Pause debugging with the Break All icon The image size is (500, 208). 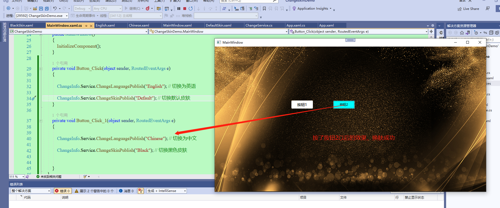[179, 9]
